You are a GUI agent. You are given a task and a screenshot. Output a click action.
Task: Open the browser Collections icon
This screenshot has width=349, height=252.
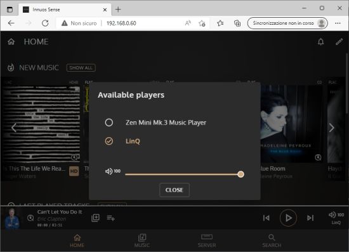(x=237, y=23)
